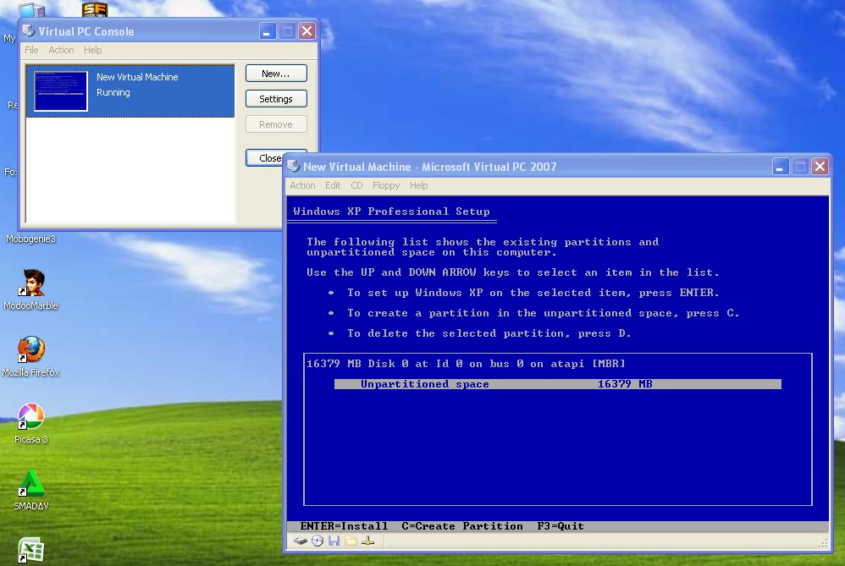845x566 pixels.
Task: Open the CD menu
Action: pyautogui.click(x=356, y=185)
